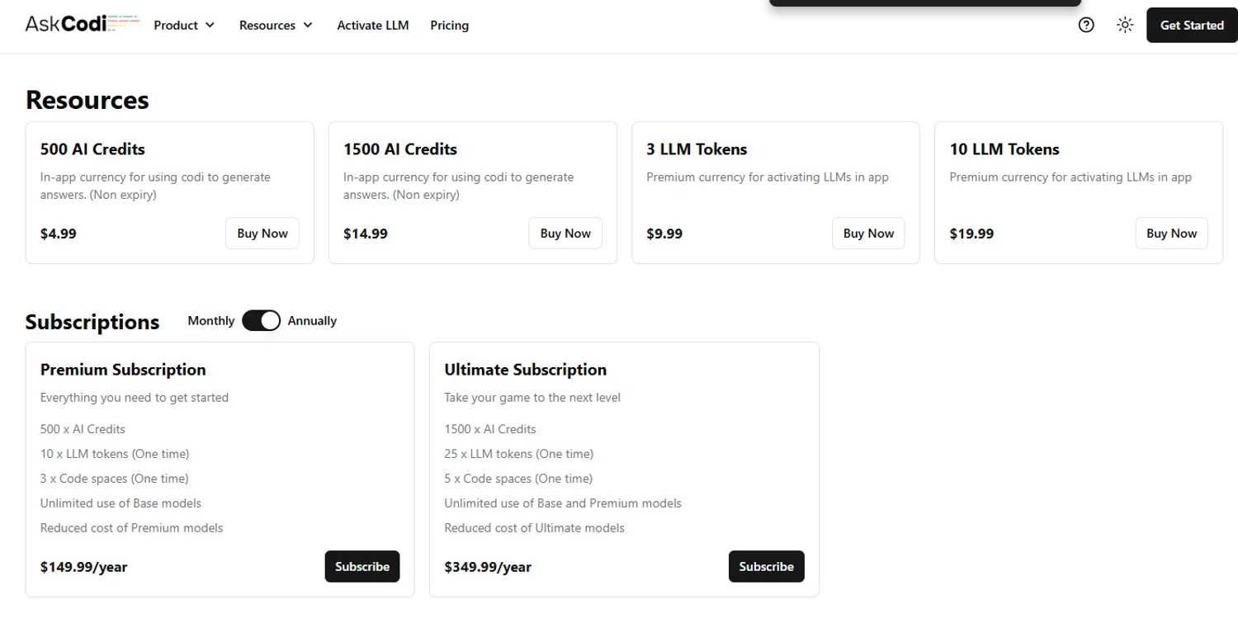Click "Everything you need to get started" text
The image size is (1238, 628).
(135, 398)
